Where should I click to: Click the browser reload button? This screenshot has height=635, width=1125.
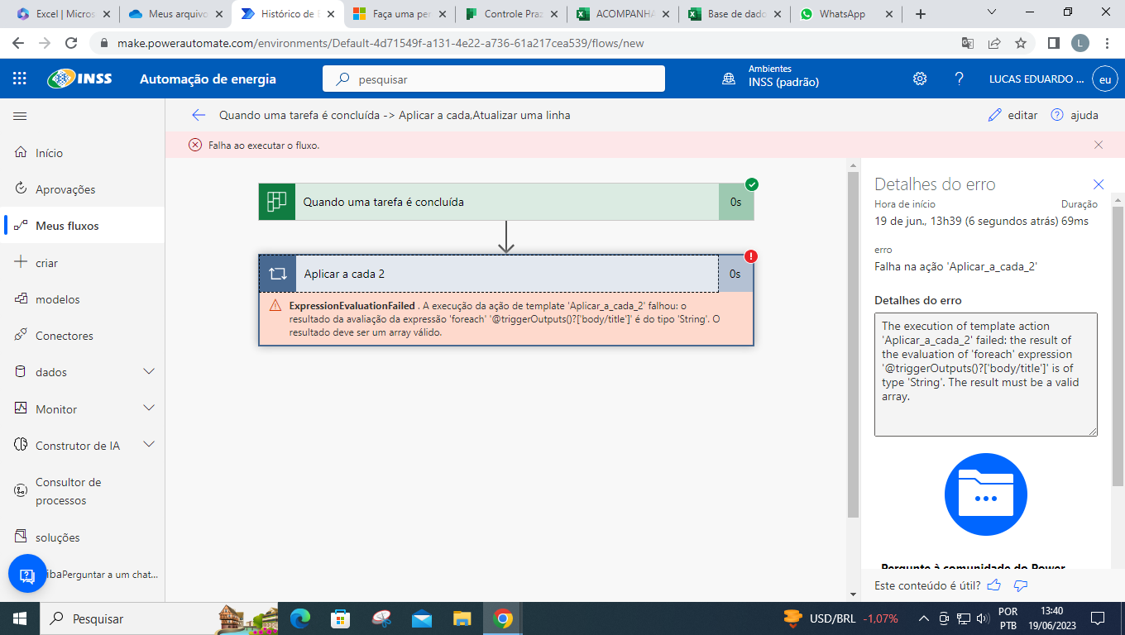coord(71,43)
